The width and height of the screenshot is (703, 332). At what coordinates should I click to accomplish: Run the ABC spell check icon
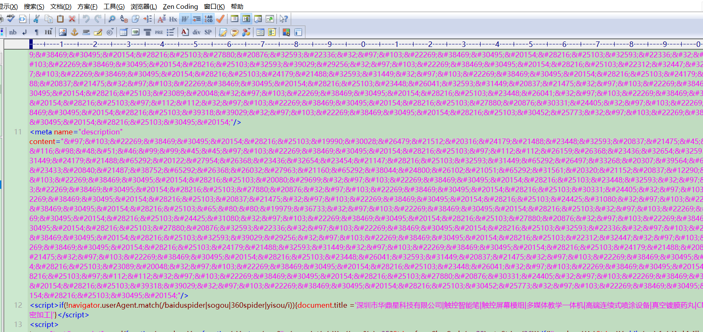10,19
